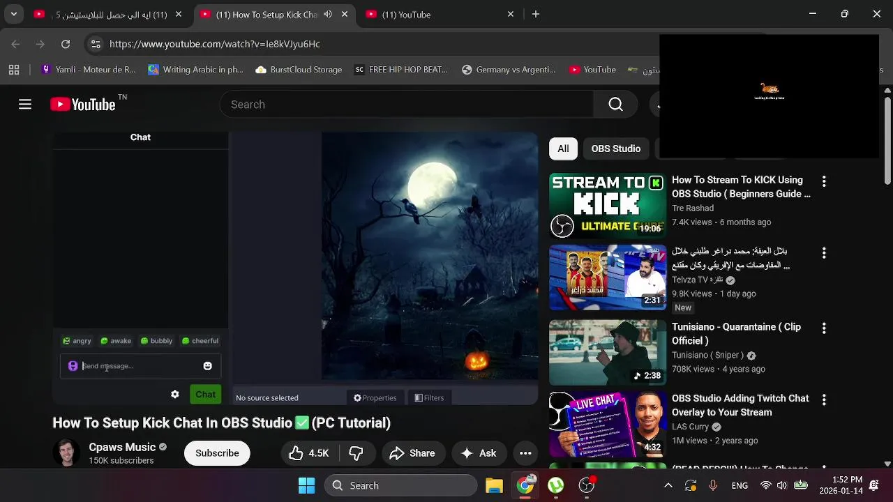Image resolution: width=893 pixels, height=502 pixels.
Task: Go back with browser back arrow
Action: coord(15,44)
